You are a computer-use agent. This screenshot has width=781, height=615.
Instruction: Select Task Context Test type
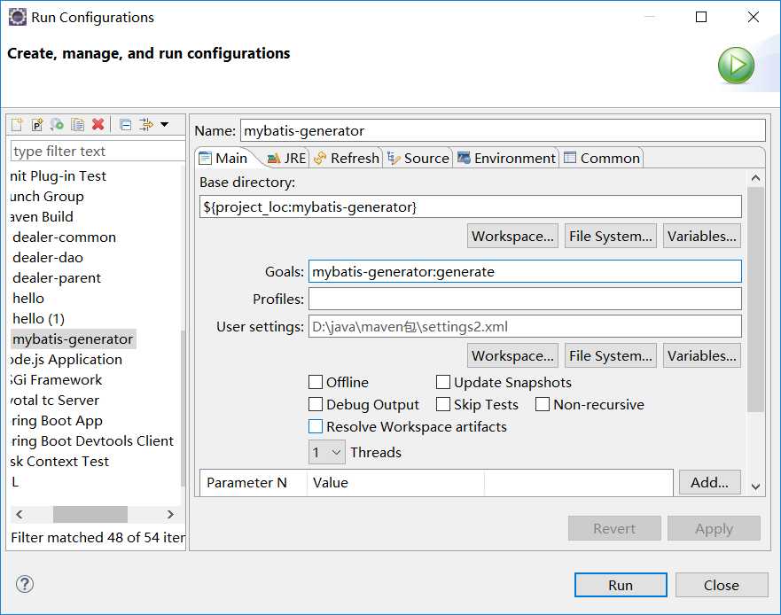pos(59,462)
